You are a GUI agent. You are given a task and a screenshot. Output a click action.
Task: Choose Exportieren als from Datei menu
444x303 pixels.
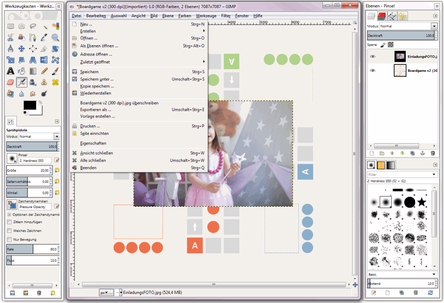tap(139, 110)
